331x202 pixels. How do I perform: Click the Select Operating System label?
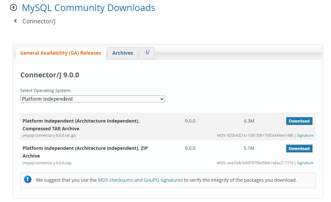pyautogui.click(x=46, y=90)
